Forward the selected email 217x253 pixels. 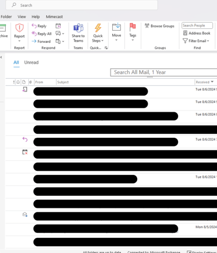41,41
